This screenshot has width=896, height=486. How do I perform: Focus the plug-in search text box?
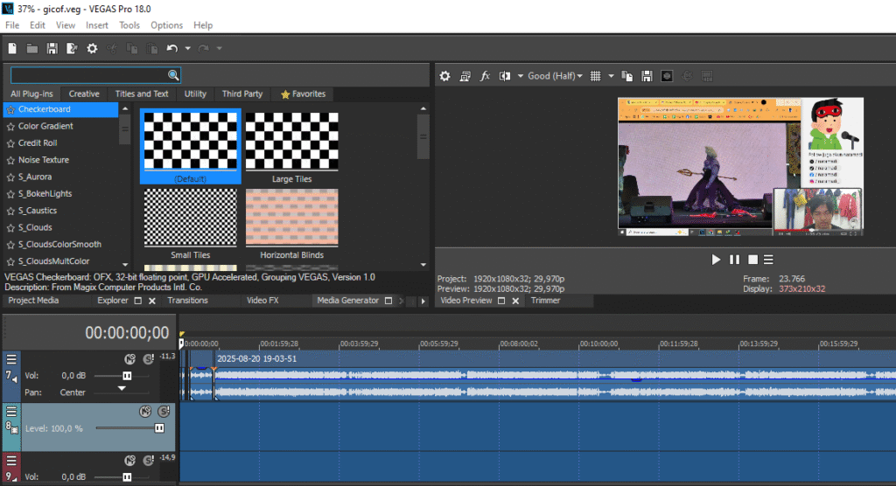click(89, 75)
